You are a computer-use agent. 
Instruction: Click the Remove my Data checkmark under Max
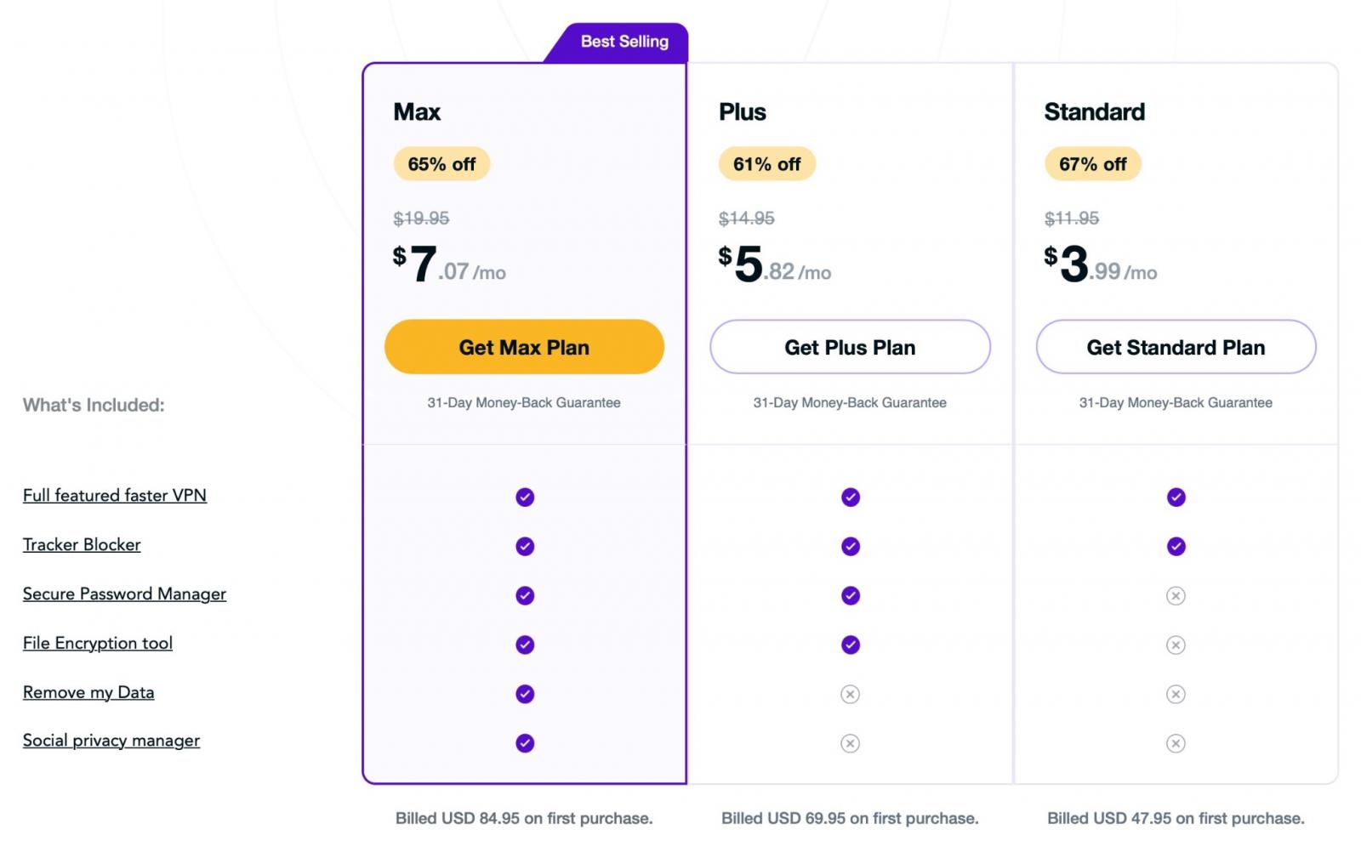[x=524, y=695]
